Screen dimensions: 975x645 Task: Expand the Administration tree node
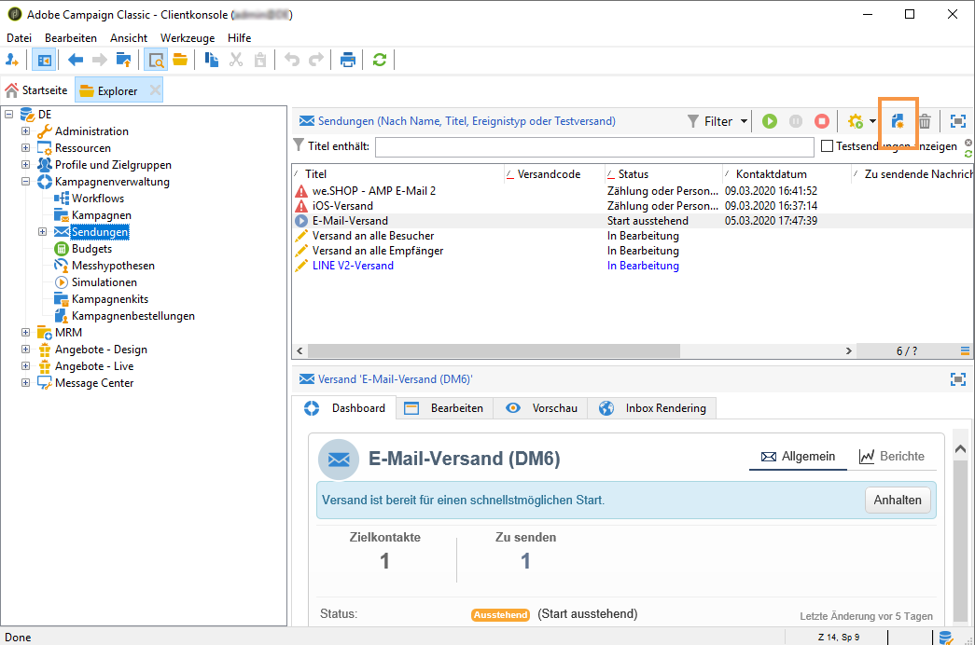coord(25,131)
